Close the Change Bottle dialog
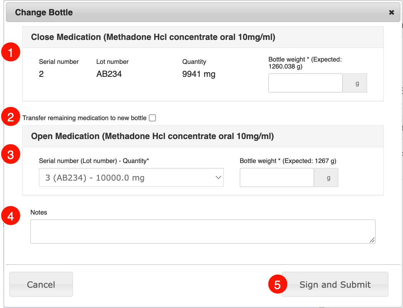 tap(392, 12)
